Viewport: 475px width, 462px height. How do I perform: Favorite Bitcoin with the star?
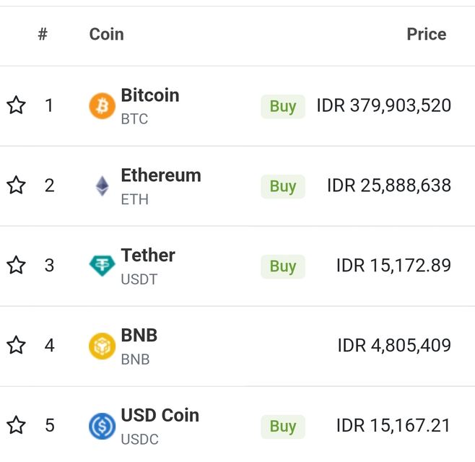pyautogui.click(x=16, y=106)
